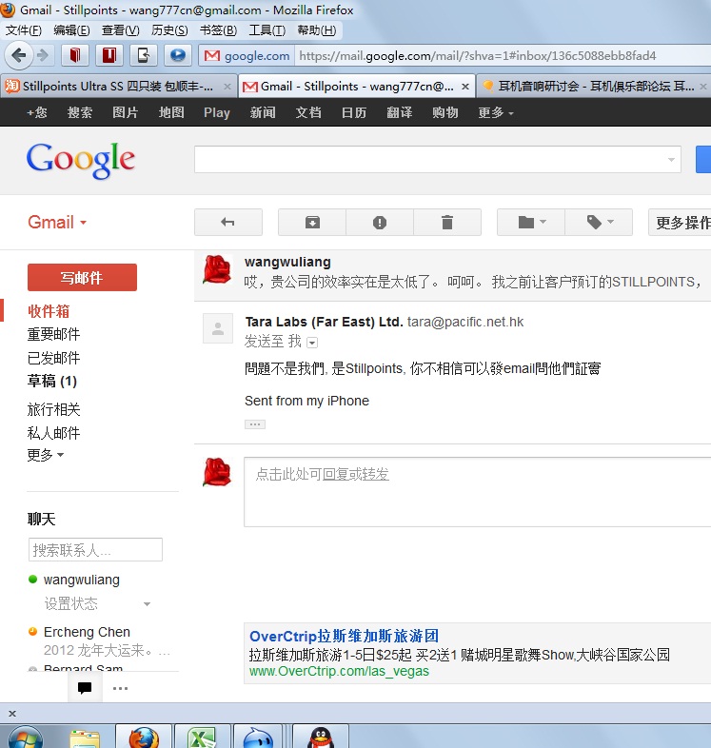Open the 已发邮件 sent folder
Image resolution: width=711 pixels, height=748 pixels.
click(53, 357)
